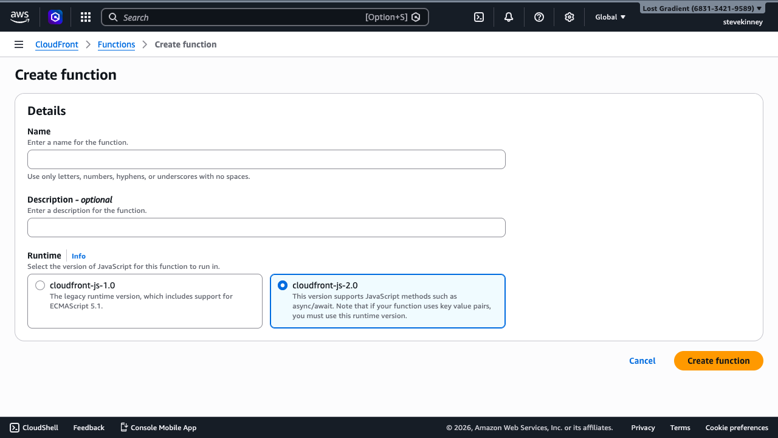The image size is (778, 438).
Task: Open Console Mobile App footer link
Action: point(158,428)
